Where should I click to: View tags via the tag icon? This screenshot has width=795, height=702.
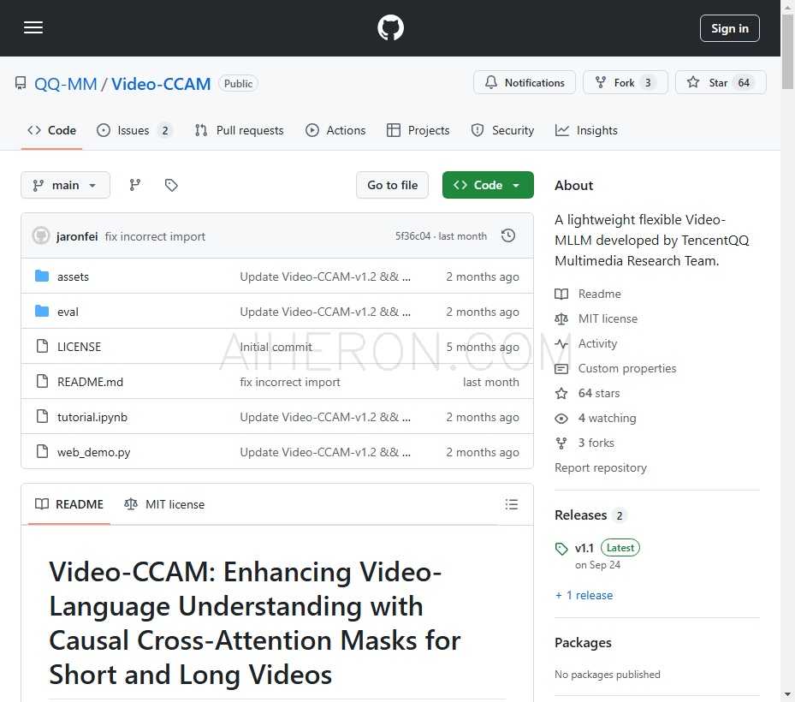point(171,185)
